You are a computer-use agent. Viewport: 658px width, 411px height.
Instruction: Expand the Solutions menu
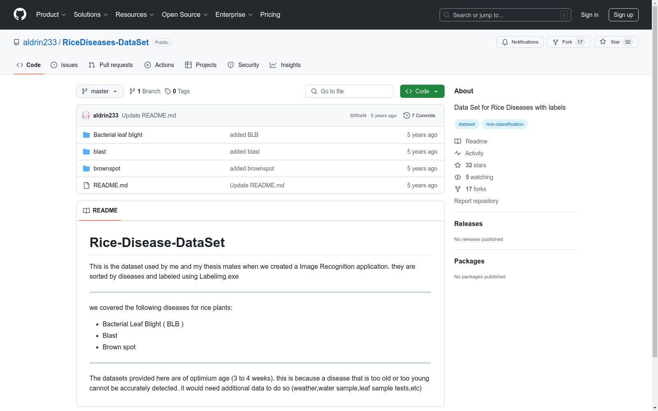[91, 14]
